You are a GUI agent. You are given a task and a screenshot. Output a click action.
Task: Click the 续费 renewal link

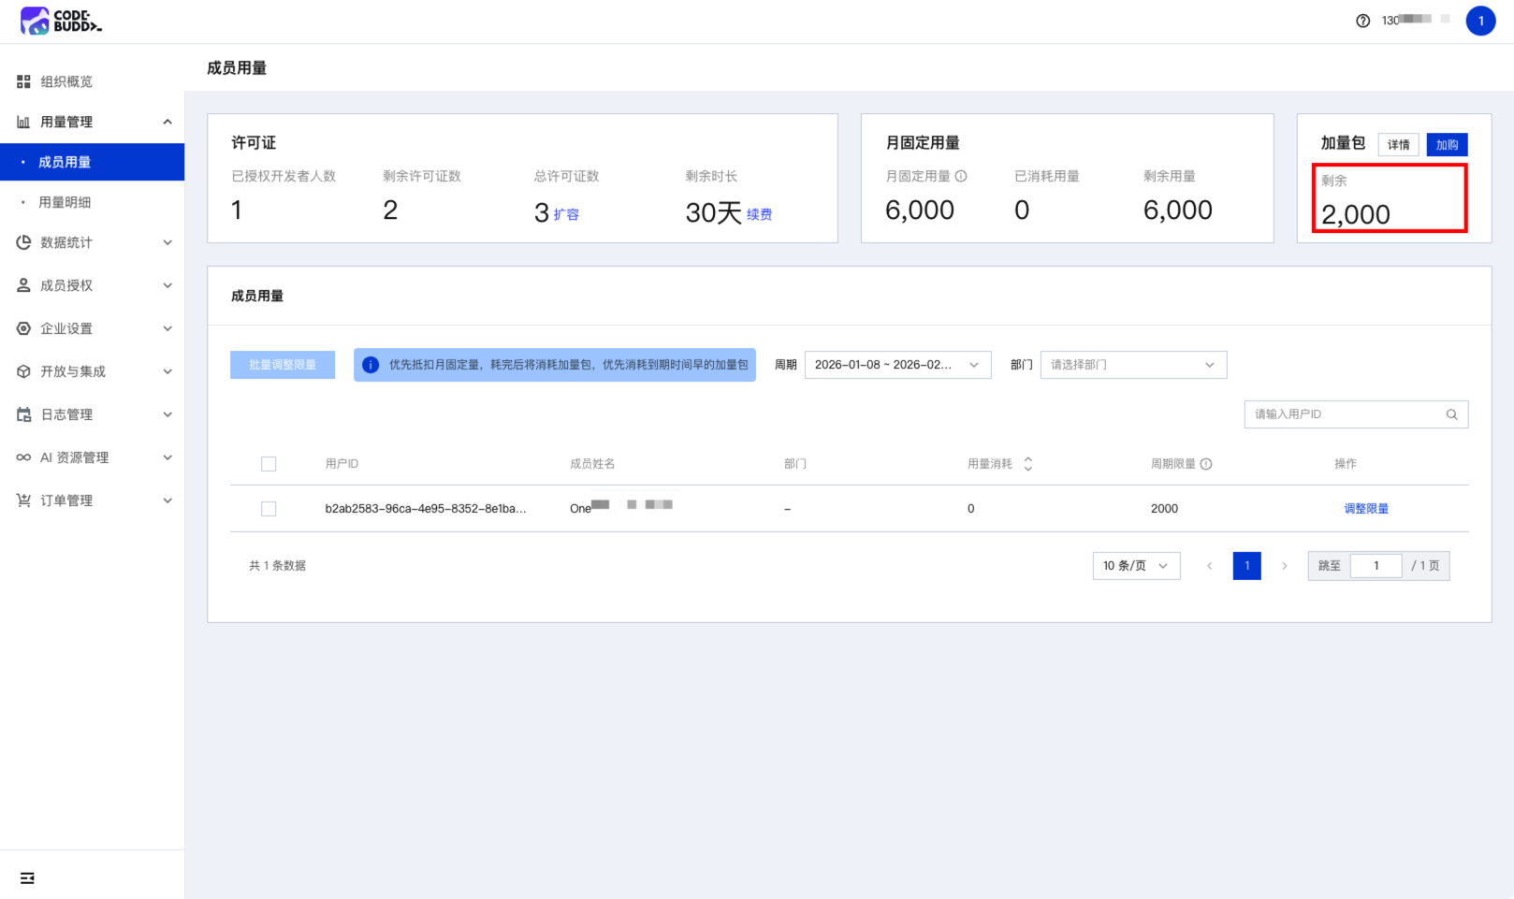pos(759,214)
